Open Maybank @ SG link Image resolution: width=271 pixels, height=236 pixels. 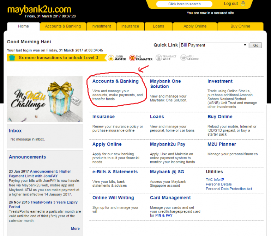(167, 172)
